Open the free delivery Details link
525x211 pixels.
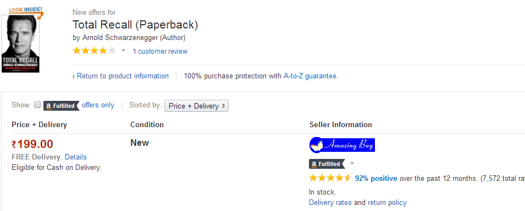pyautogui.click(x=76, y=157)
